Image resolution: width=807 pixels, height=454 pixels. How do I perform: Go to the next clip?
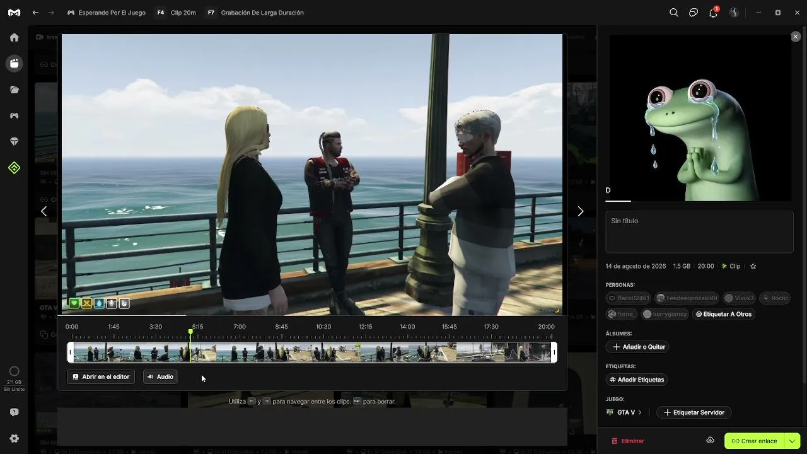tap(581, 211)
